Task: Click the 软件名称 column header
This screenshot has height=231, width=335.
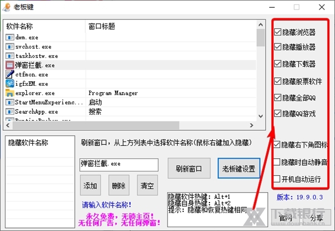Action: coord(45,26)
